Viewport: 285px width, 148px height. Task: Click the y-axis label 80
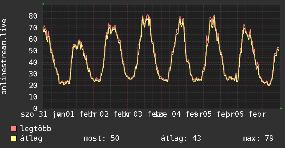point(33,16)
